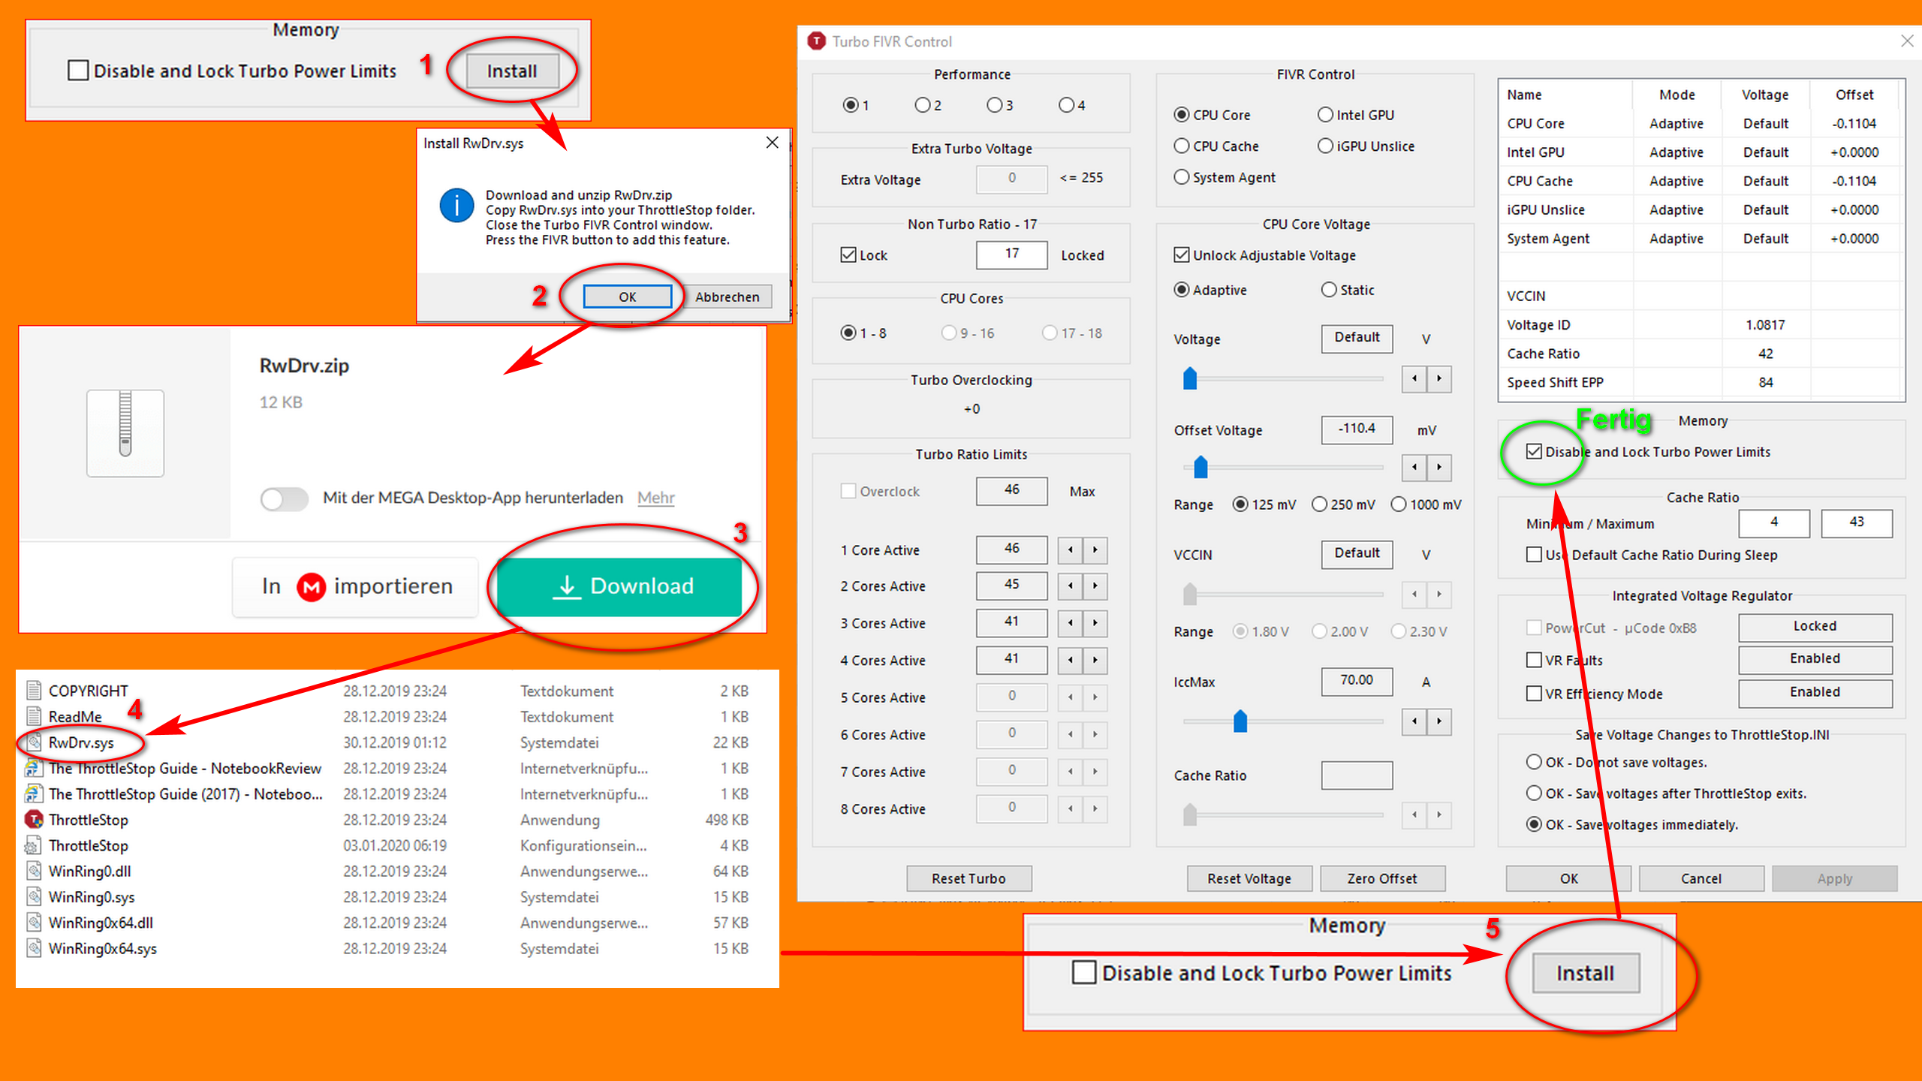Toggle Non Turbo Ratio Lock checkbox
Screen dimensions: 1922x1081
(848, 255)
